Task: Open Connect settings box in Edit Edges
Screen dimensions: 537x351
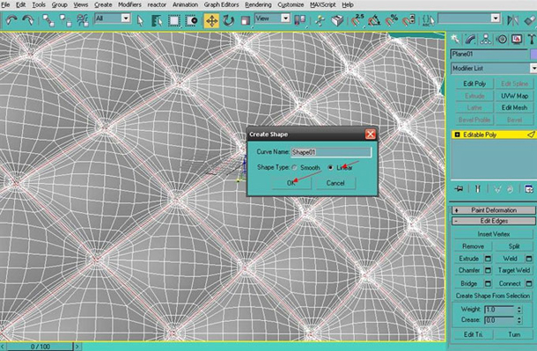Action: tap(529, 283)
